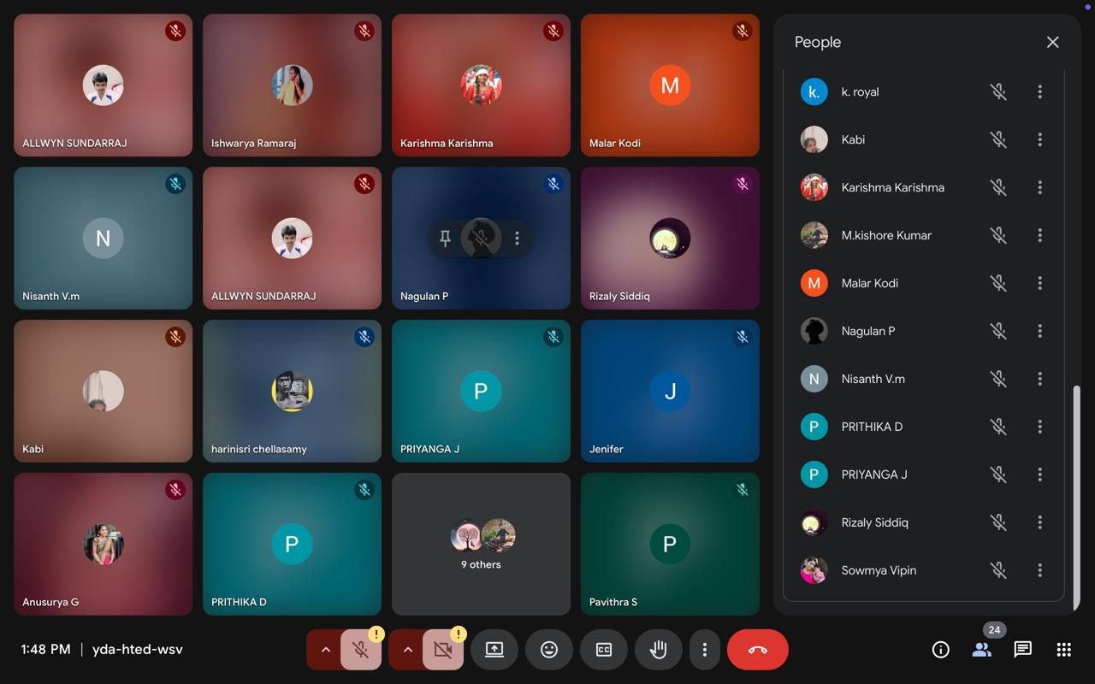
Task: Click the present screen icon
Action: coord(494,650)
